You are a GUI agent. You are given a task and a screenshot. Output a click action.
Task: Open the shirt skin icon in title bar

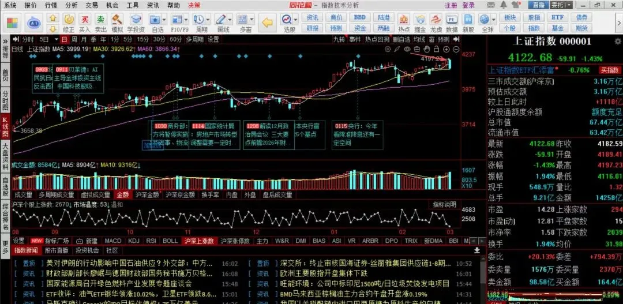516,5
